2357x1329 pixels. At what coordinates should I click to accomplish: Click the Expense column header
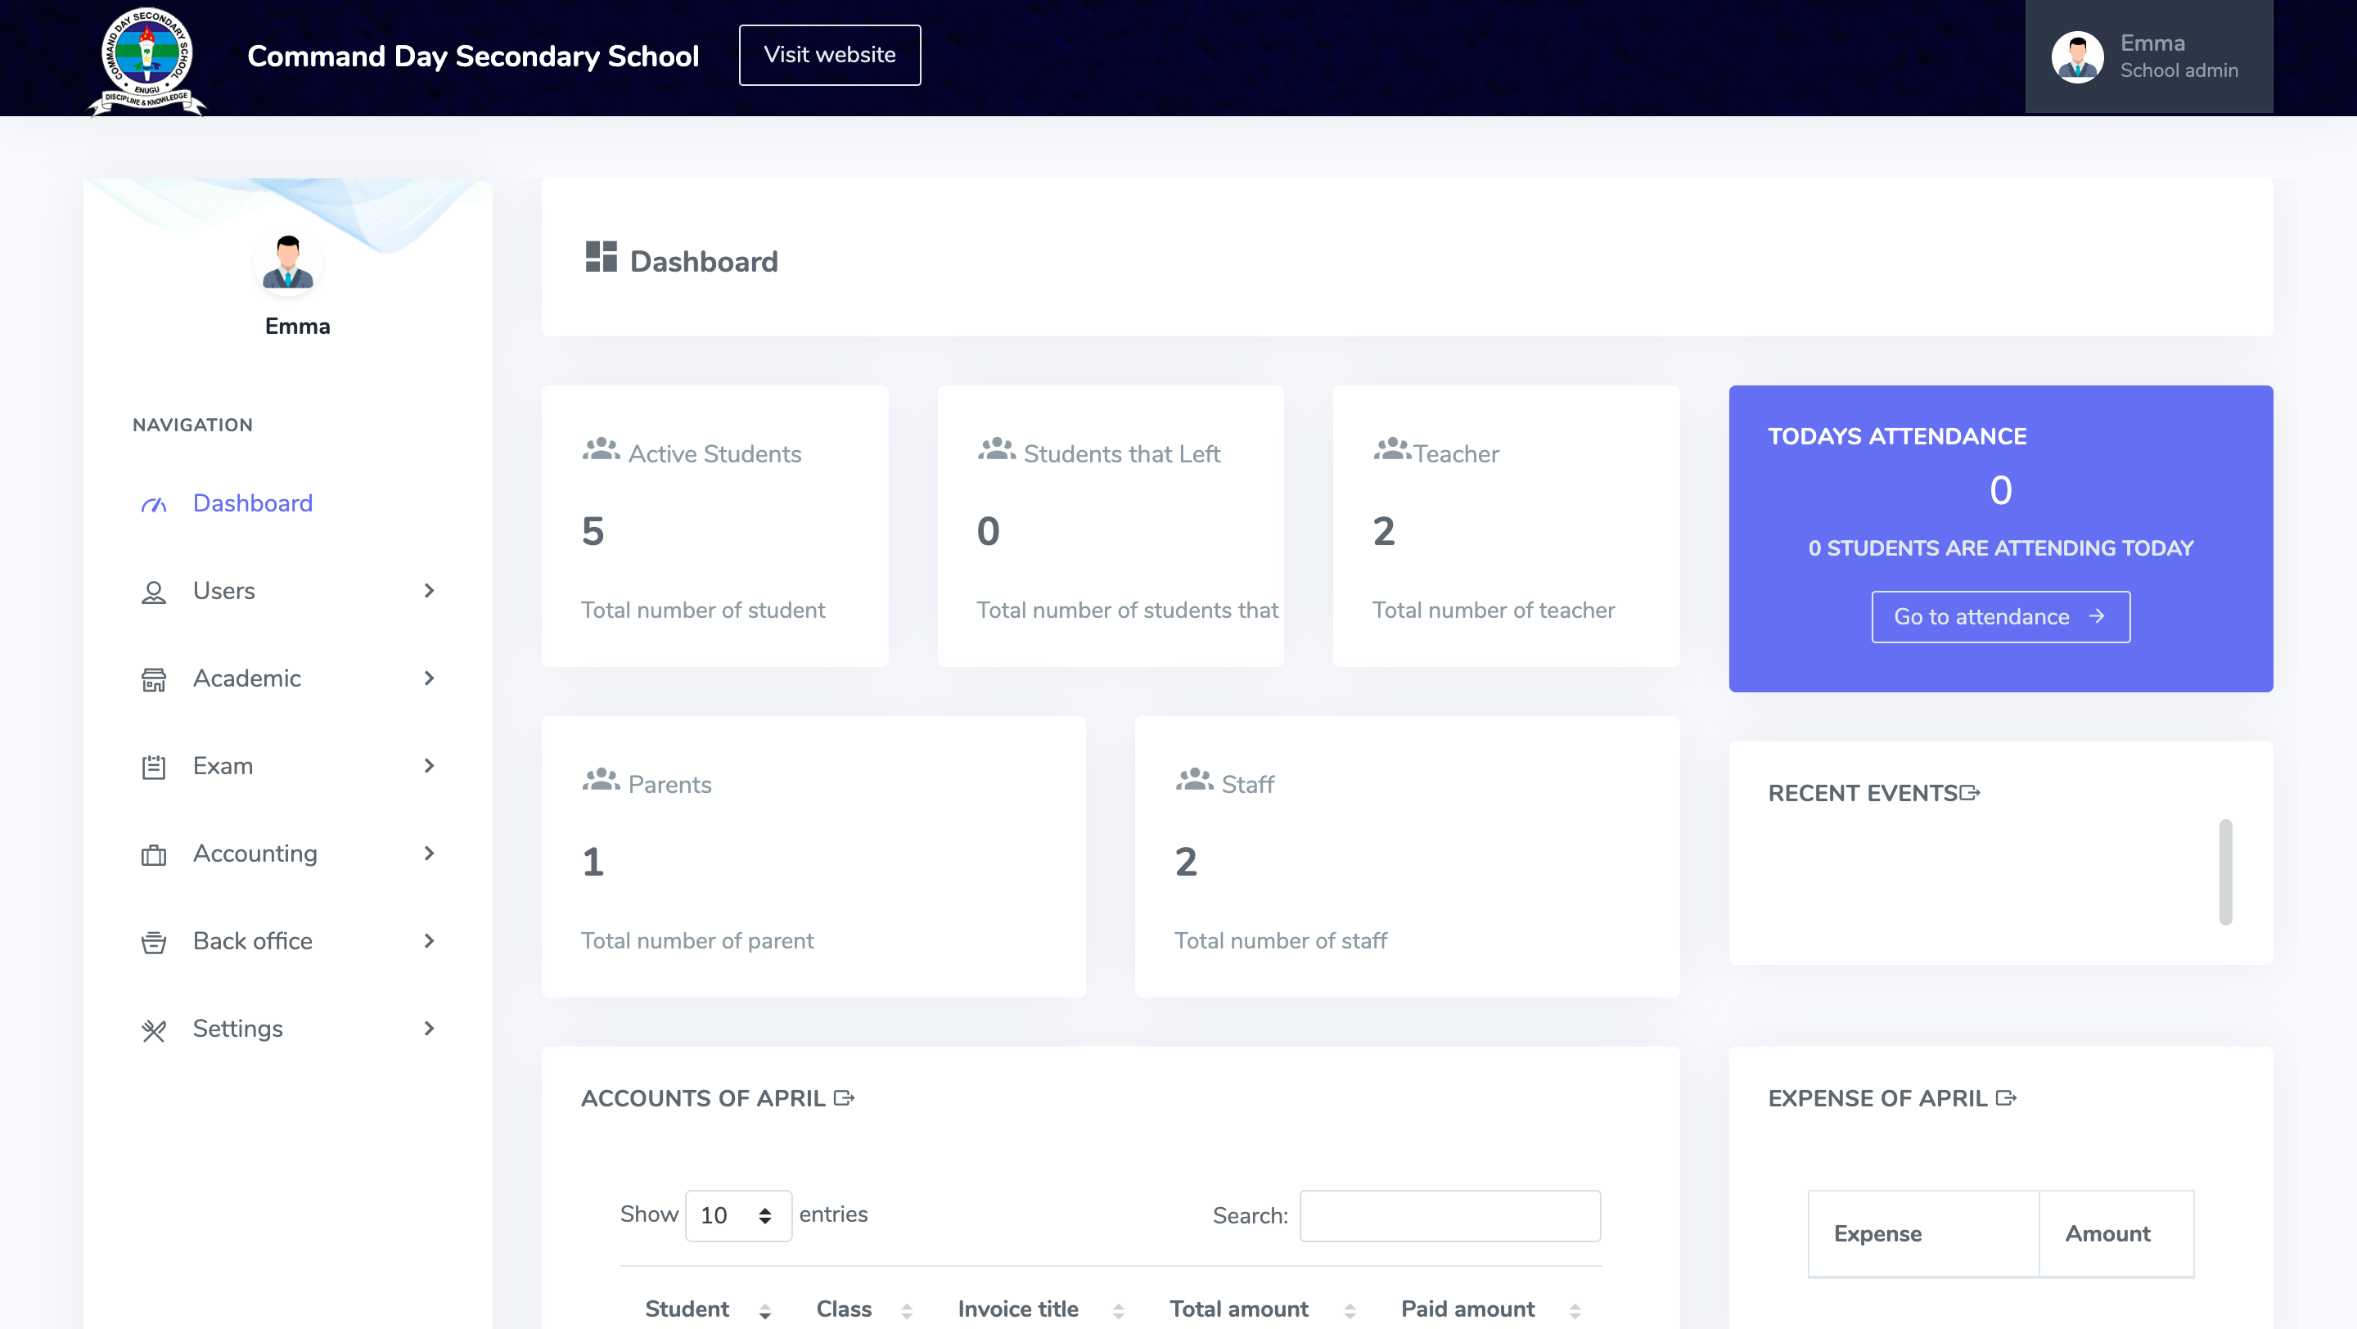[x=1923, y=1233]
